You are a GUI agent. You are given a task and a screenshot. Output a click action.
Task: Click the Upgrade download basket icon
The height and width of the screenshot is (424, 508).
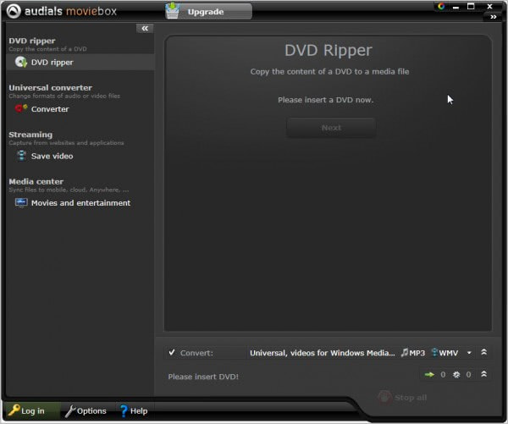(173, 11)
